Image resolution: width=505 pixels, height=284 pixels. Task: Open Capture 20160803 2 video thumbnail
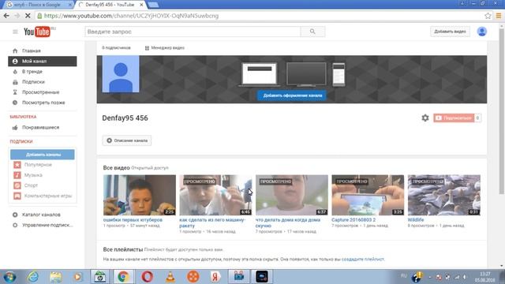(x=368, y=195)
